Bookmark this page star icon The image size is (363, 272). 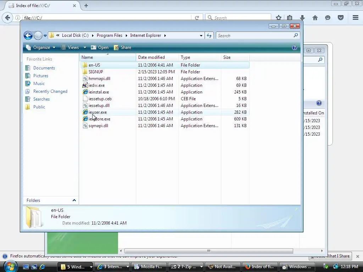pyautogui.click(x=279, y=18)
